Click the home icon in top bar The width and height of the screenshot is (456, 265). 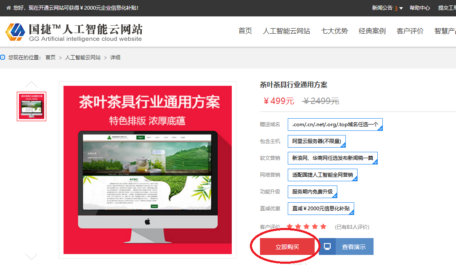tap(9, 8)
